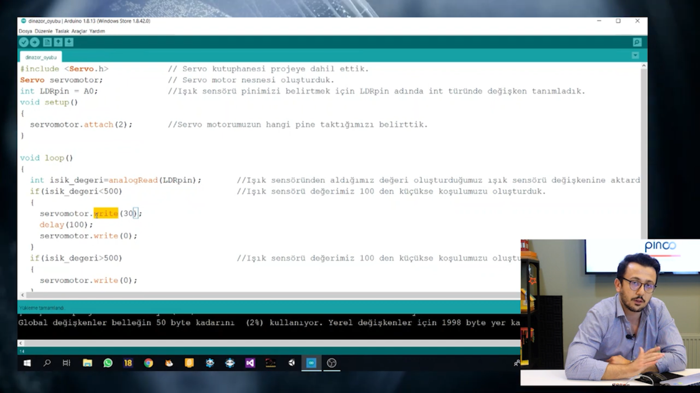Launch Google Chrome from the taskbar
The image size is (700, 393).
[x=148, y=363]
